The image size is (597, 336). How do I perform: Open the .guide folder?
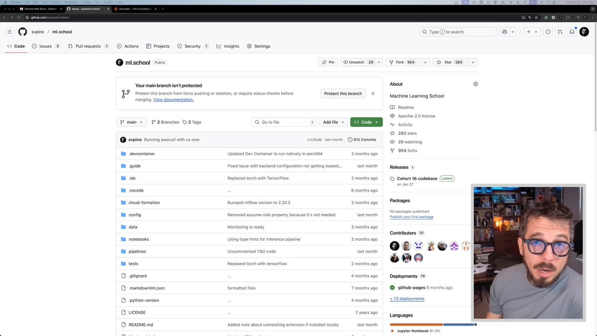coord(134,166)
